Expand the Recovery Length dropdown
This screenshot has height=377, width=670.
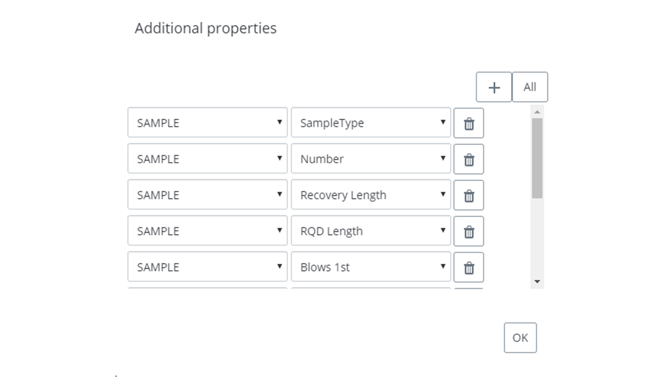tap(371, 195)
